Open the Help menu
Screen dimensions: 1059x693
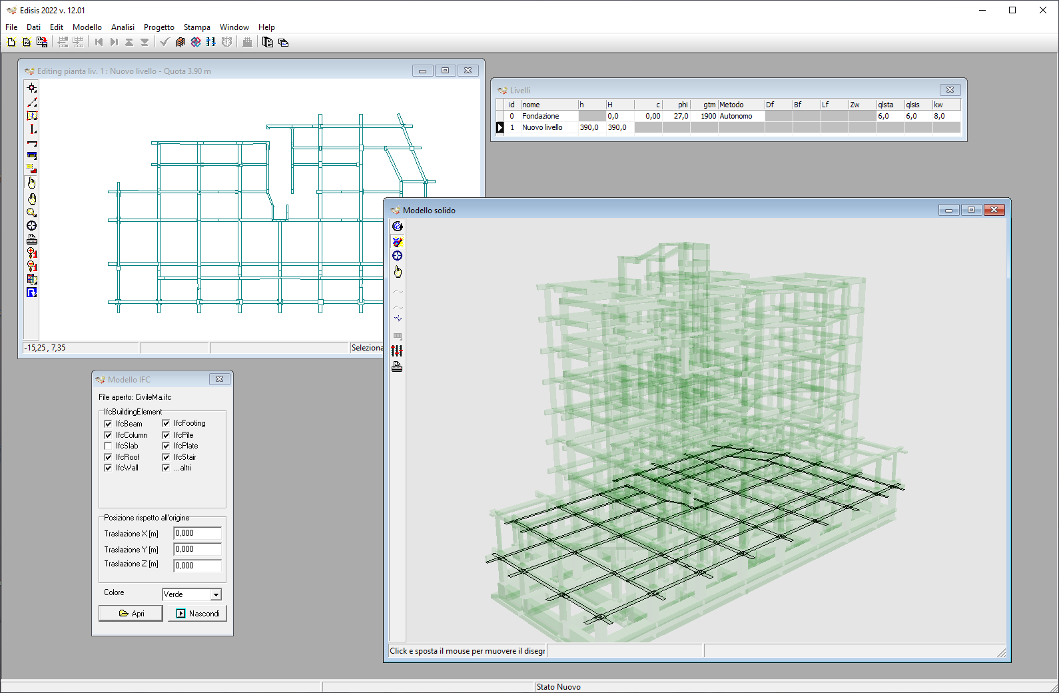coord(266,27)
